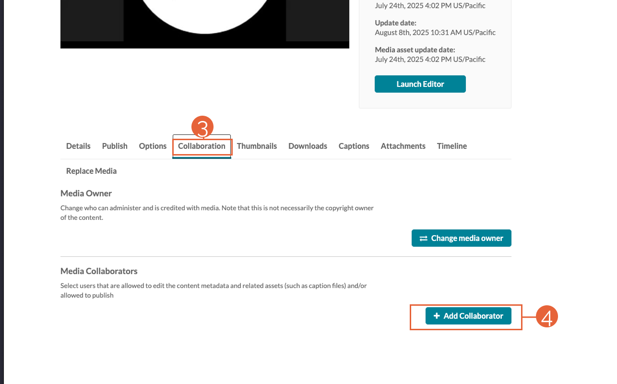Click the swap arrows icon on Change media owner

423,239
